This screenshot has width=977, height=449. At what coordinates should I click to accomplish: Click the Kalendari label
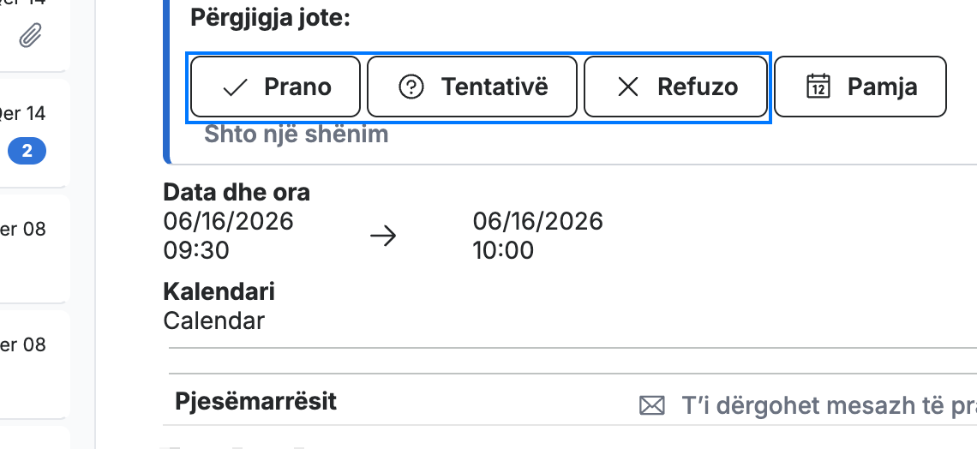coord(219,291)
